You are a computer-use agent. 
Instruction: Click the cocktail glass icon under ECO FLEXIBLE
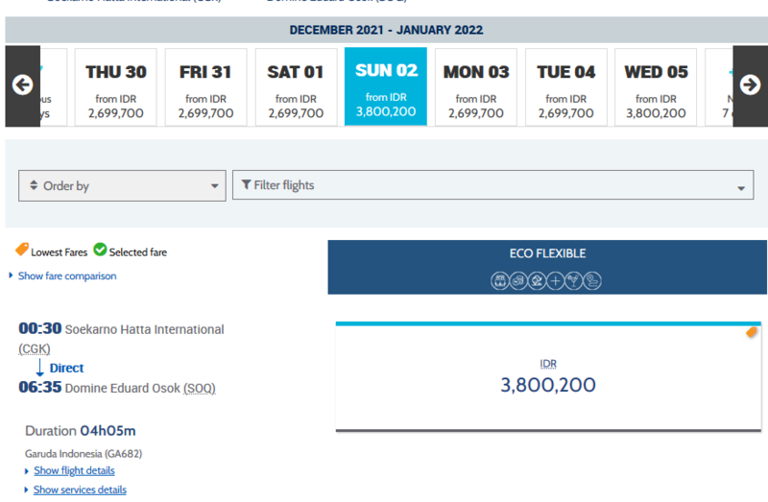574,281
